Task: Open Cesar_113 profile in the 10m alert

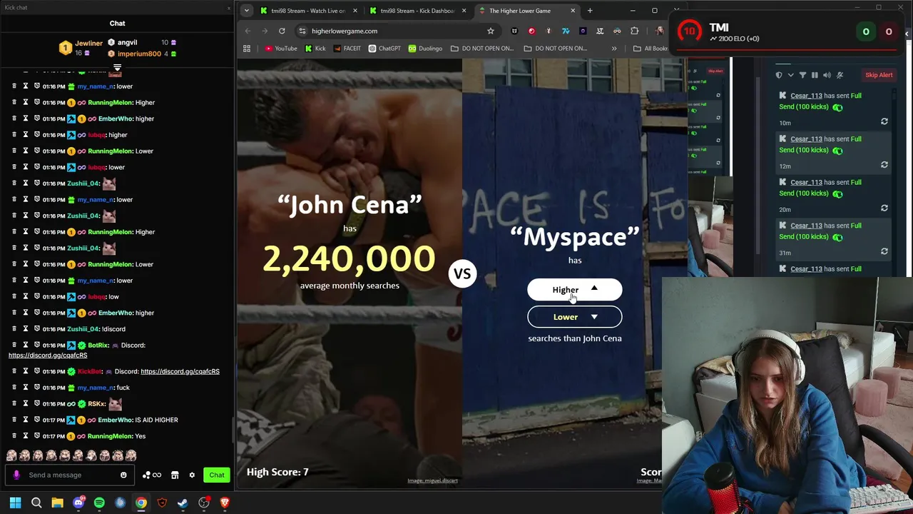Action: pyautogui.click(x=806, y=96)
